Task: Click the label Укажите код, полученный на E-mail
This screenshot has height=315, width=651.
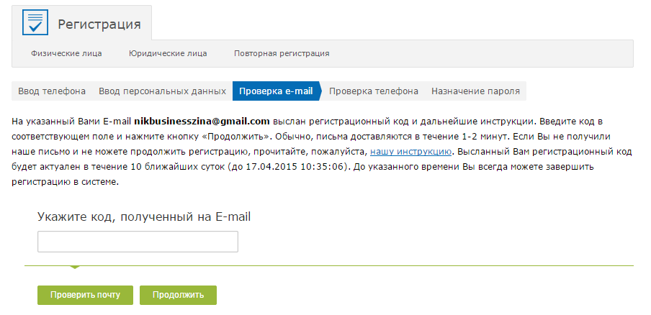Action: (144, 217)
